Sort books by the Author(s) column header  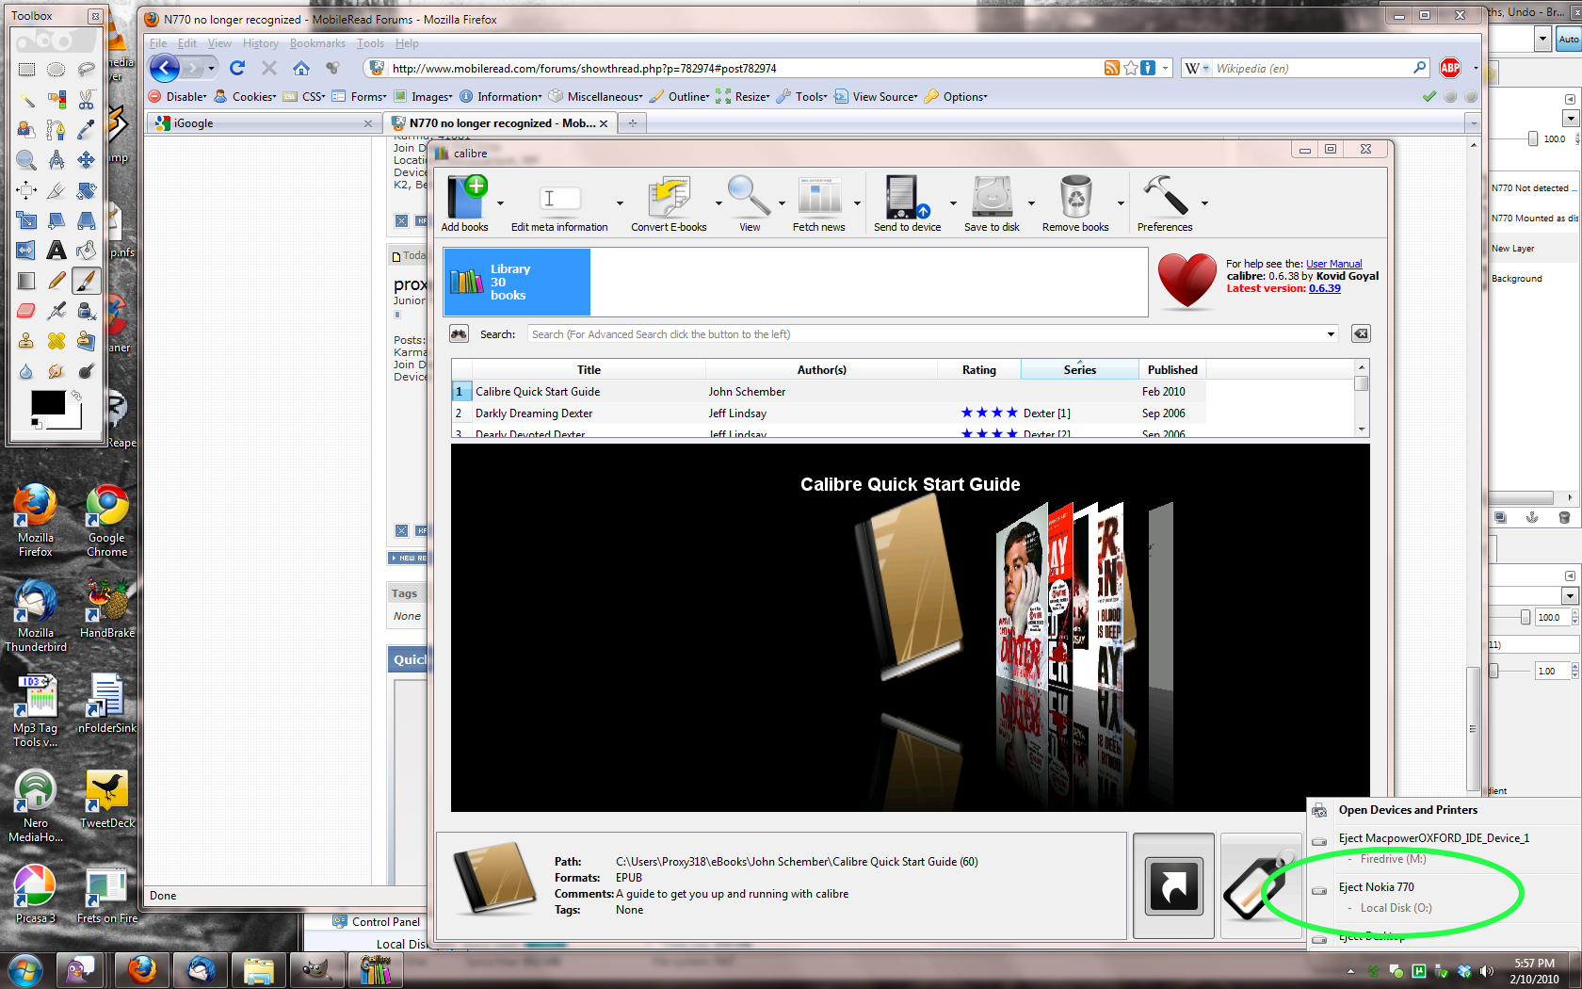[x=821, y=370]
